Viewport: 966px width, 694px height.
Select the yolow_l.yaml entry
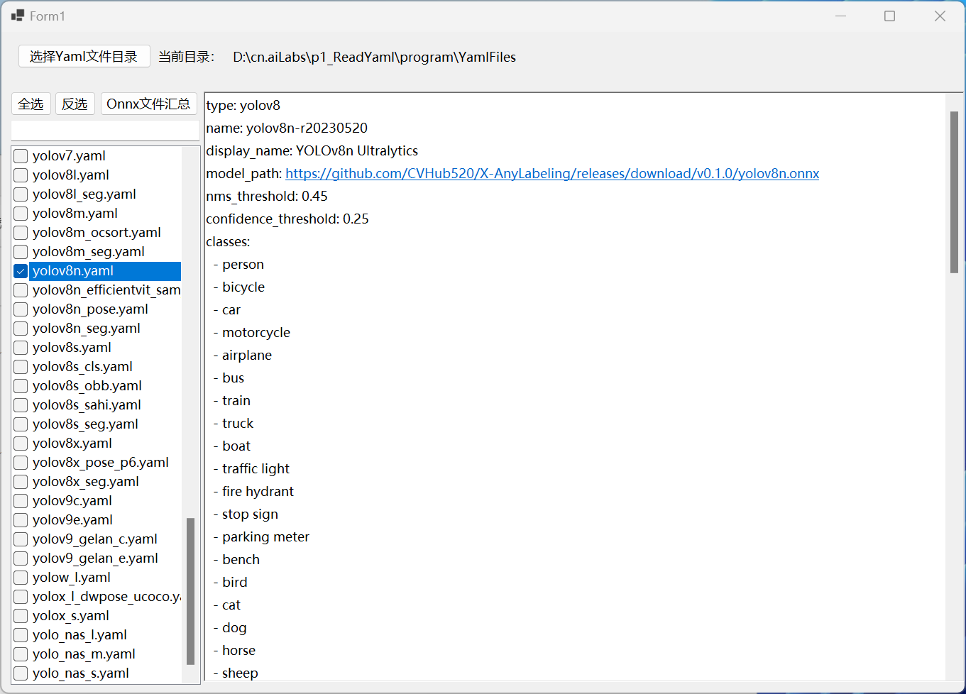coord(72,578)
